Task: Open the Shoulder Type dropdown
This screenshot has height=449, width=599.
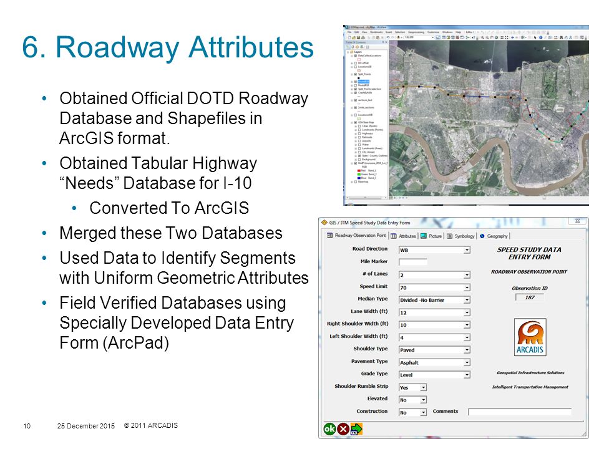Action: (x=467, y=350)
